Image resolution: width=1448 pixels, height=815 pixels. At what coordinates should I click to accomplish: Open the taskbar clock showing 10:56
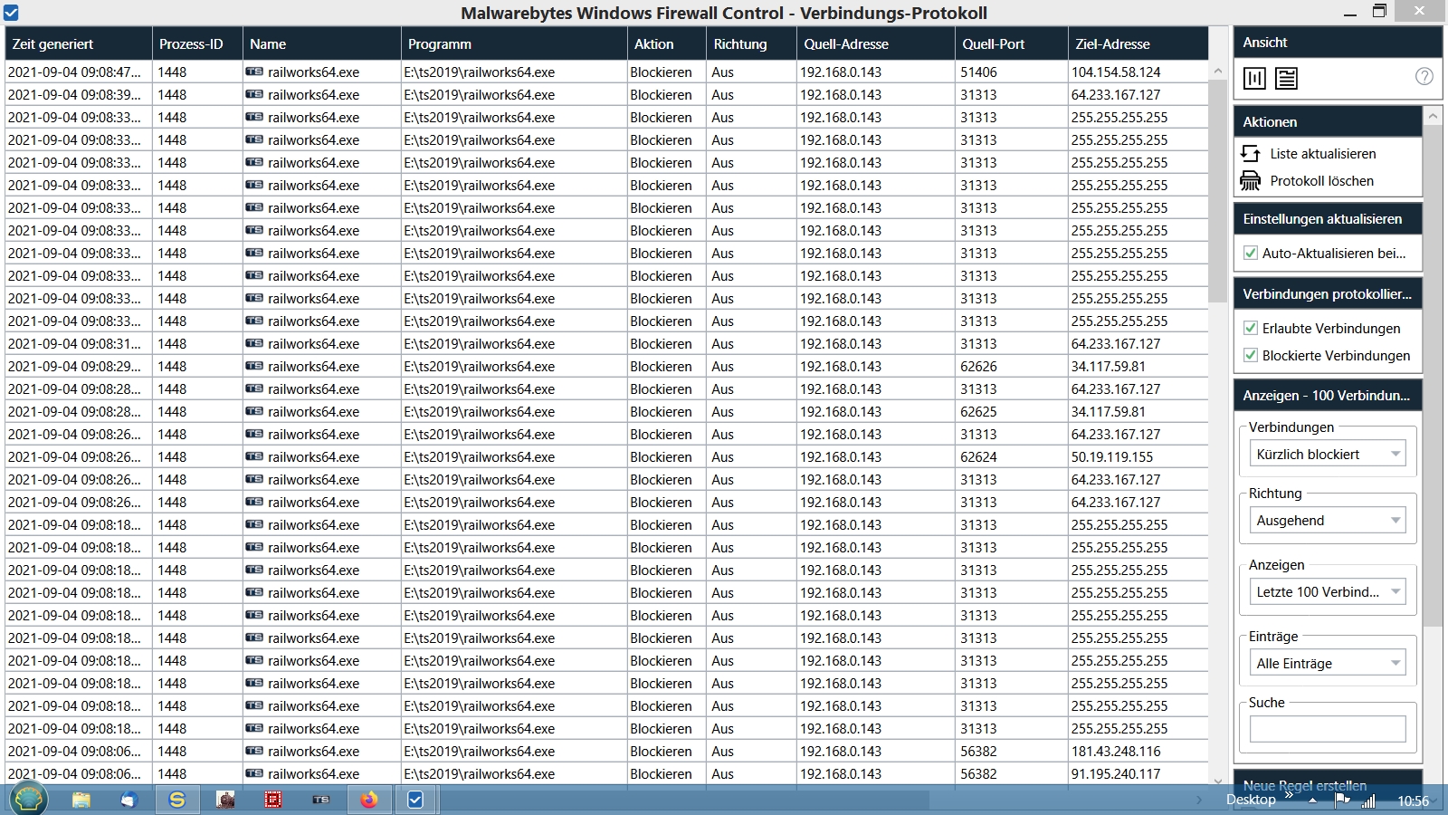[x=1413, y=801]
